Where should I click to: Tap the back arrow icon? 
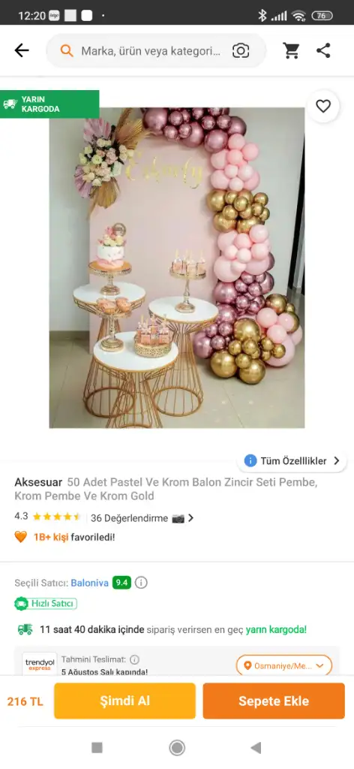click(22, 50)
